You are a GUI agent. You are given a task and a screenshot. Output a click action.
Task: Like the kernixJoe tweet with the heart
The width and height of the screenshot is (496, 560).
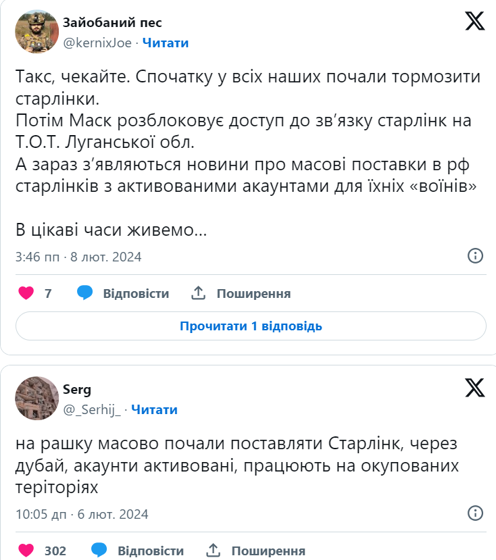[26, 293]
